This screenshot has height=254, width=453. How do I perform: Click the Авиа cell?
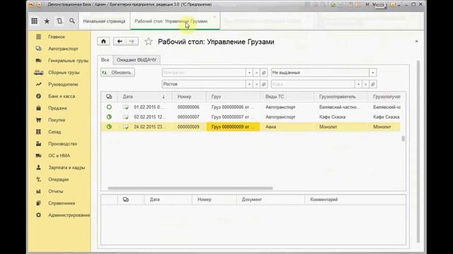coord(287,127)
